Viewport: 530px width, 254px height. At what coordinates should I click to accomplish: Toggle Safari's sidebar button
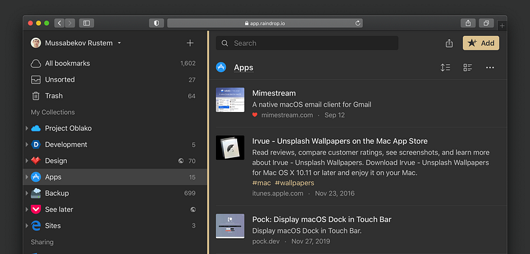[x=87, y=23]
